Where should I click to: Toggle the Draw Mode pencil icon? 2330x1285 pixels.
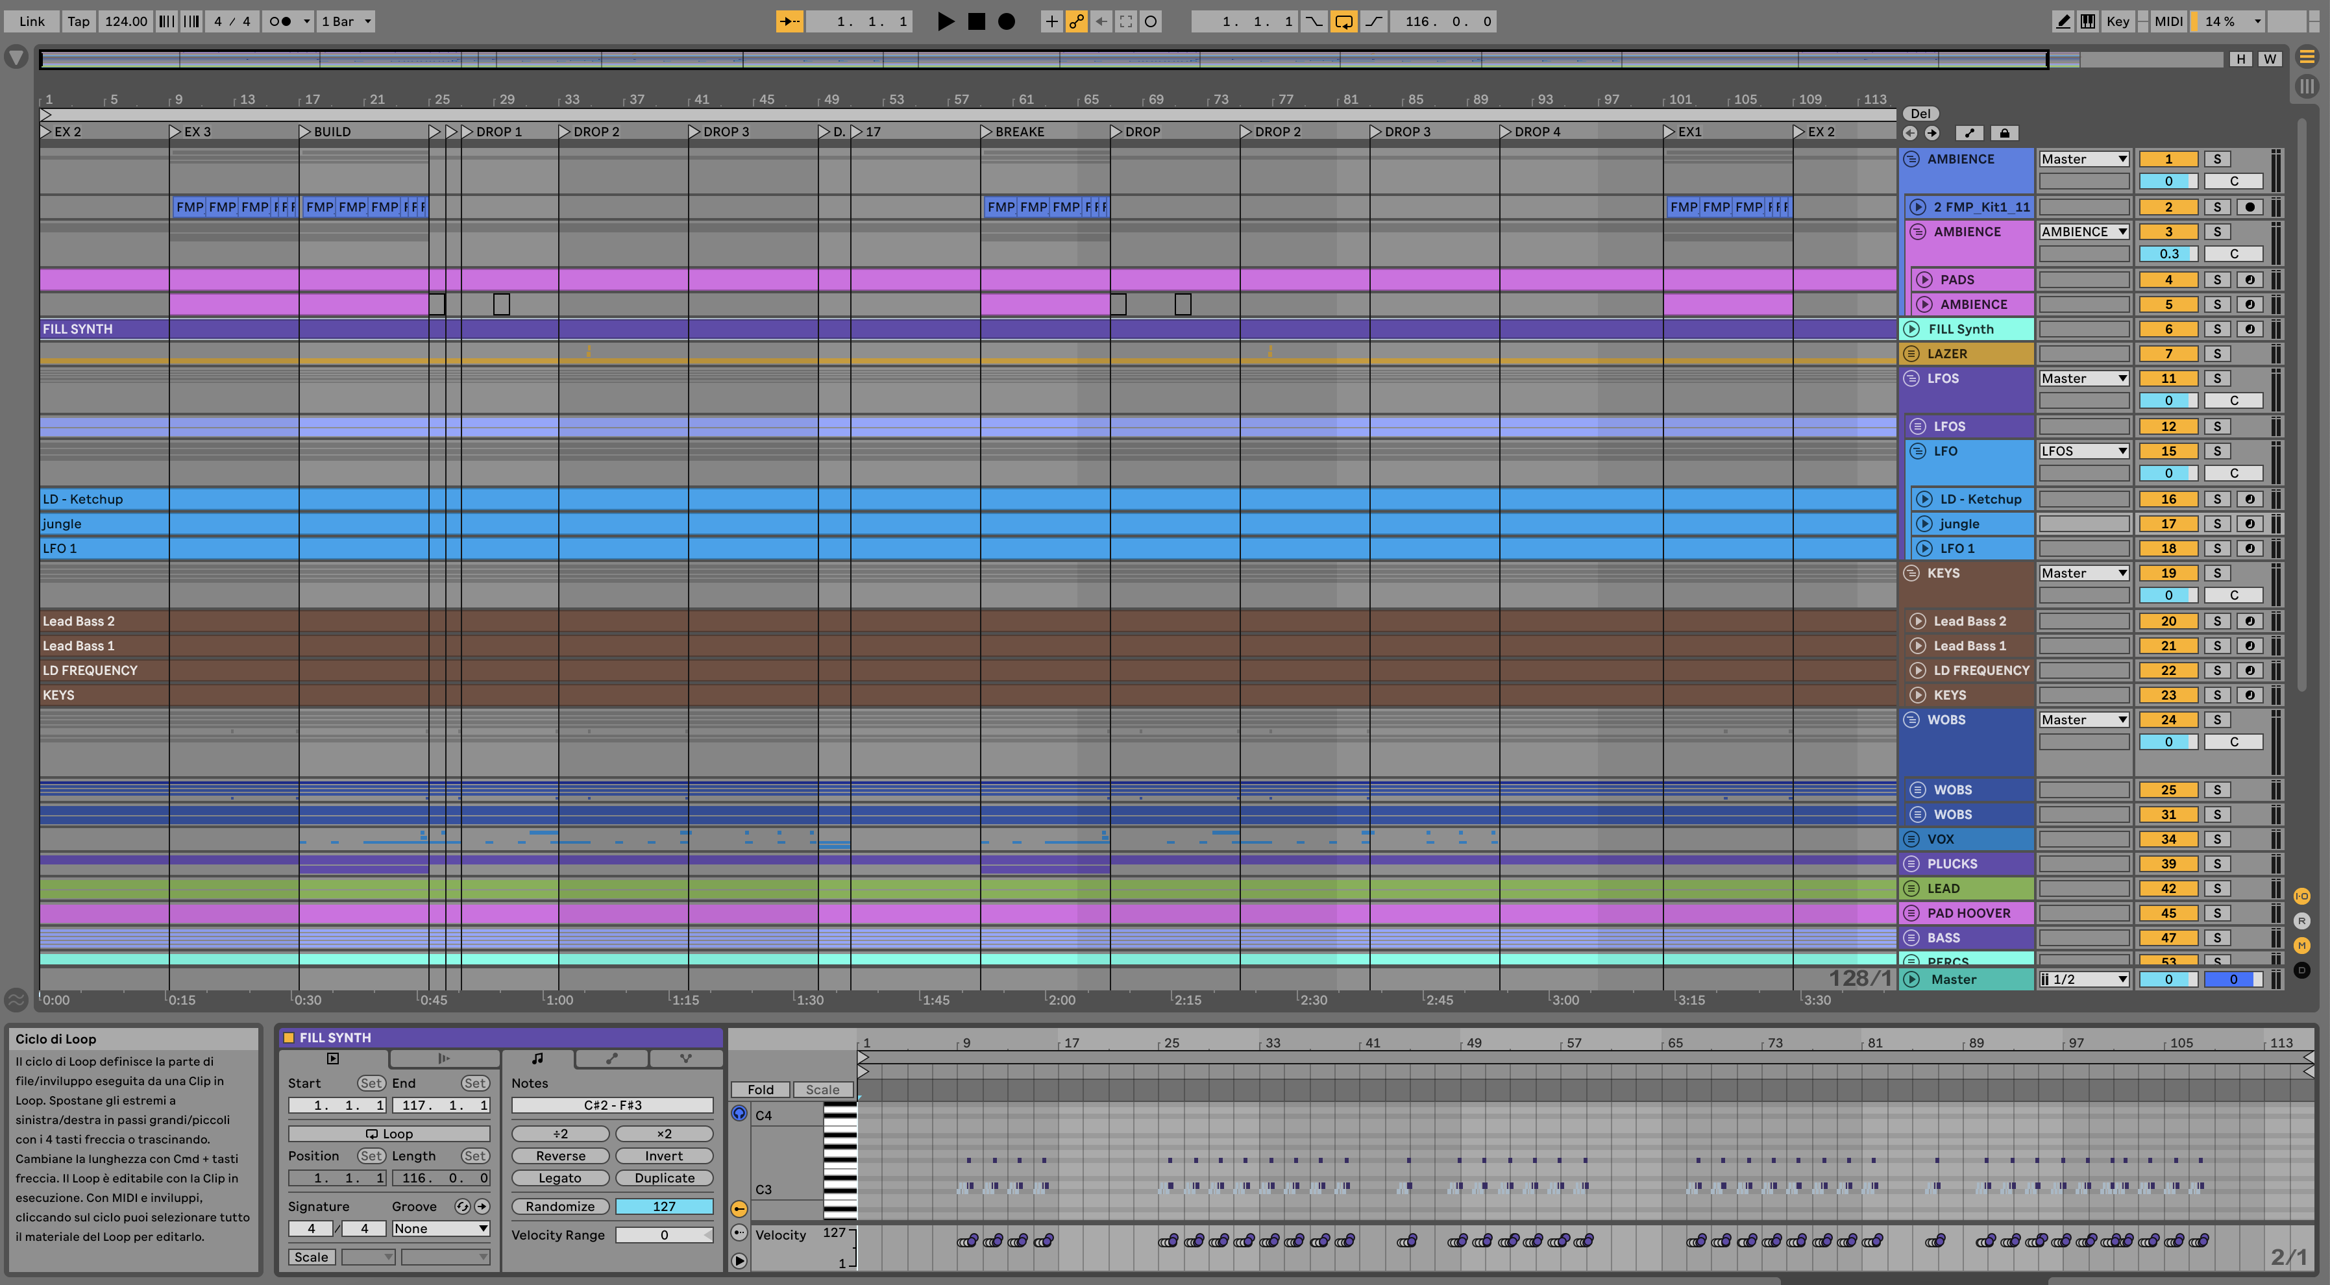[x=2063, y=21]
